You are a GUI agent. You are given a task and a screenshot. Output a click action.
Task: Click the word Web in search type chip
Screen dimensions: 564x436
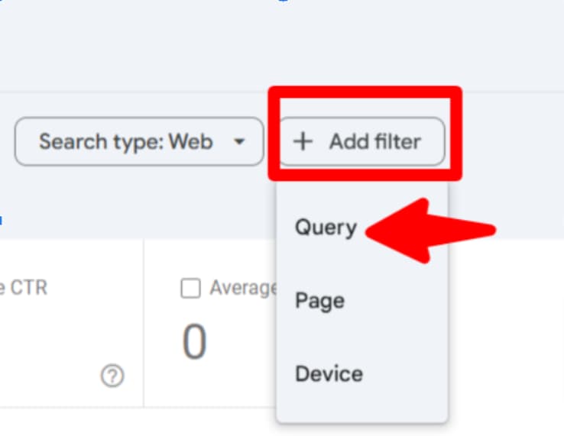click(190, 141)
